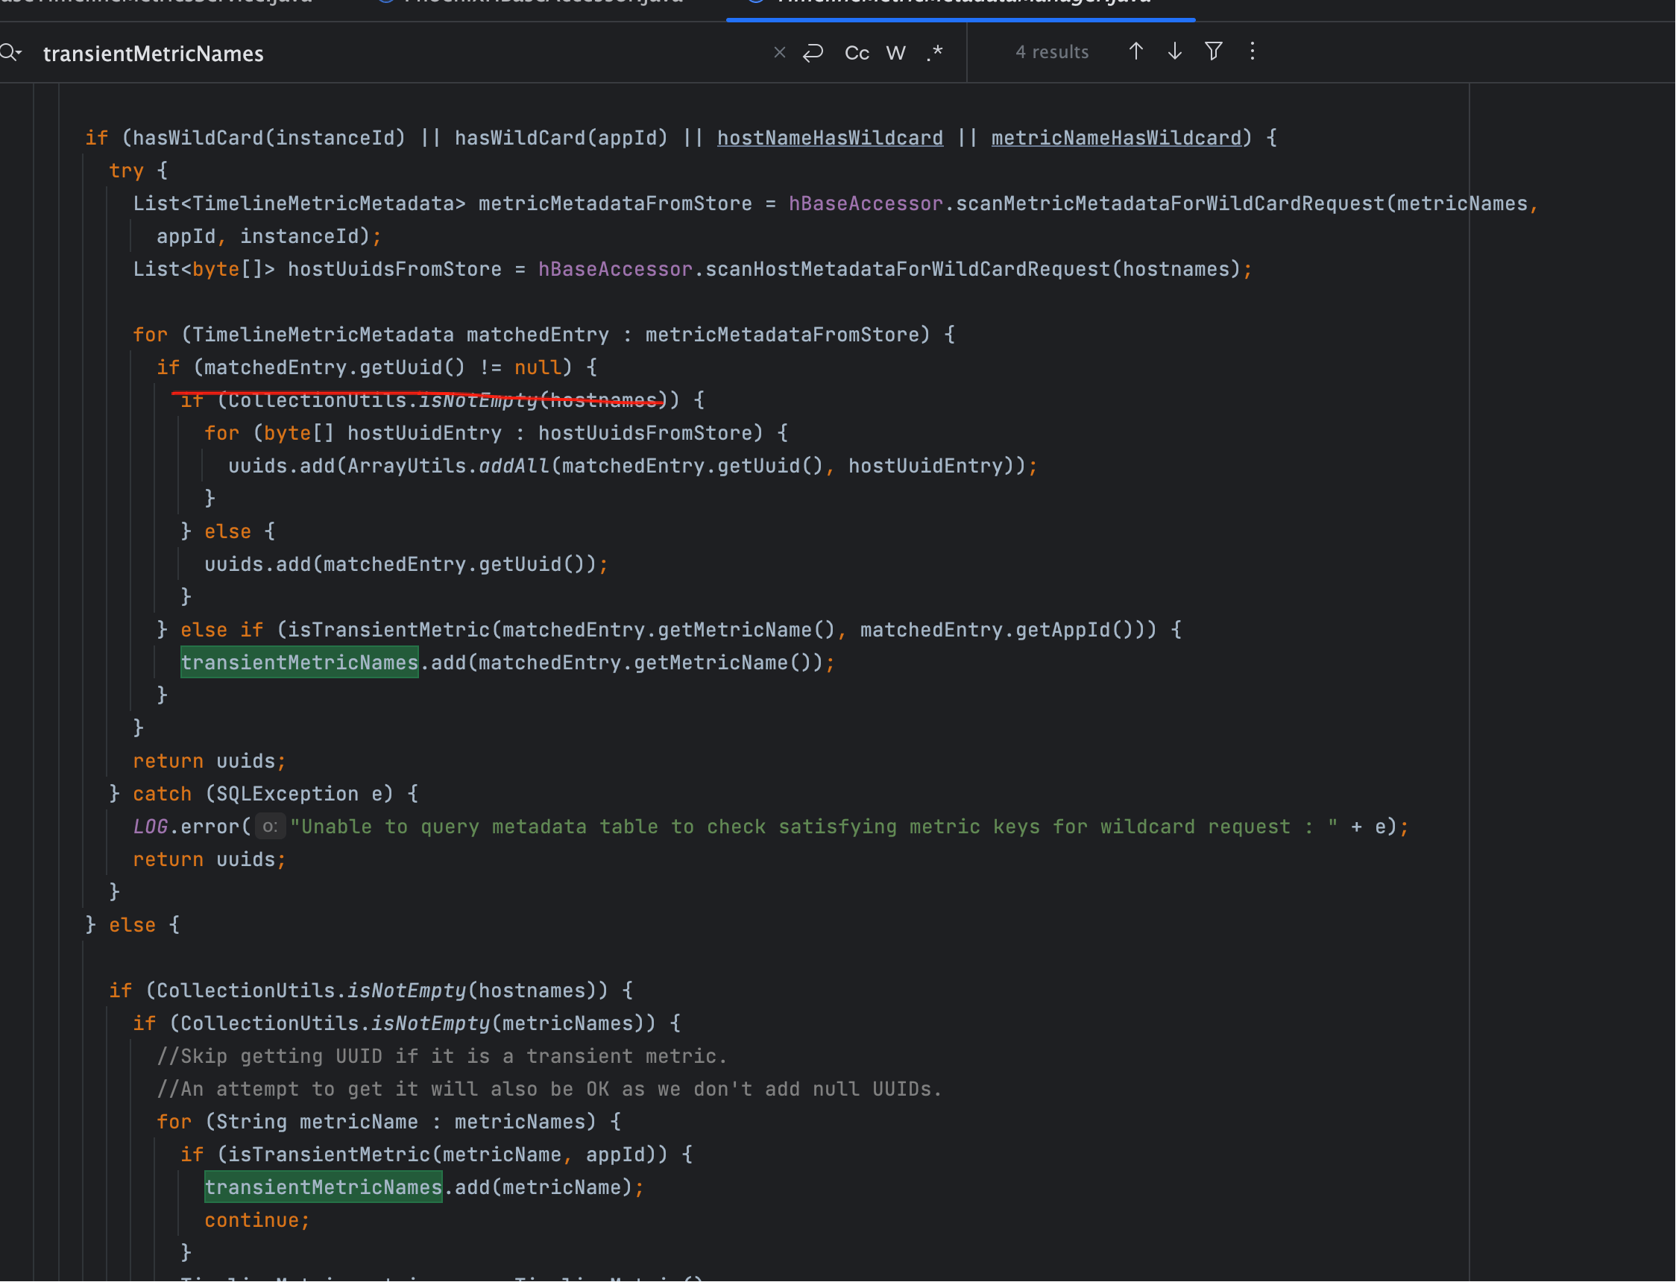Click 'matchedEntry.getUuid() != null' condition
Screen dimensions: 1676x1282
(x=382, y=367)
